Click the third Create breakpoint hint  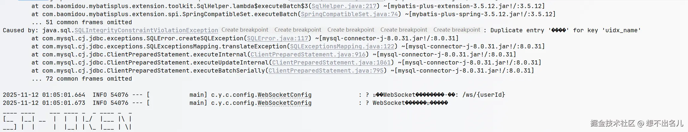351,30
